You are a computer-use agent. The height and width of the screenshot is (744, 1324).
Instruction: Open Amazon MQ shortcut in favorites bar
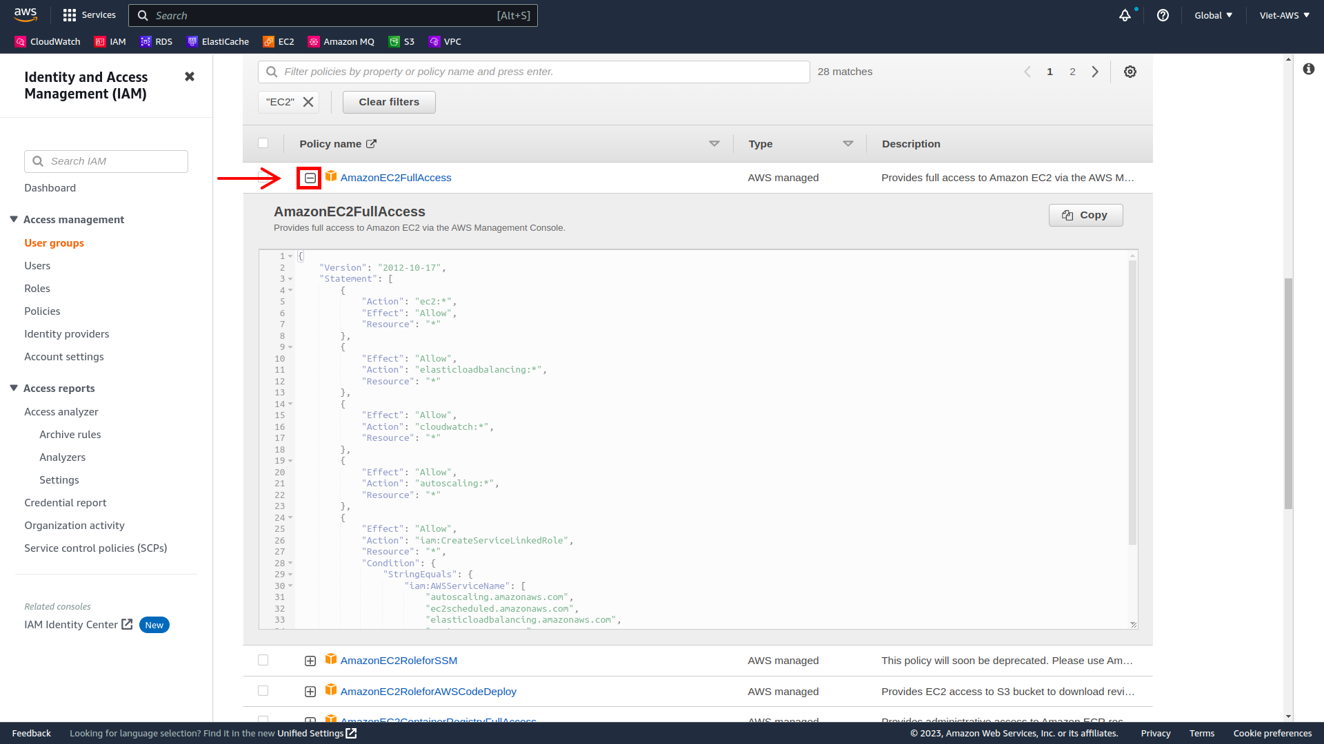[341, 41]
